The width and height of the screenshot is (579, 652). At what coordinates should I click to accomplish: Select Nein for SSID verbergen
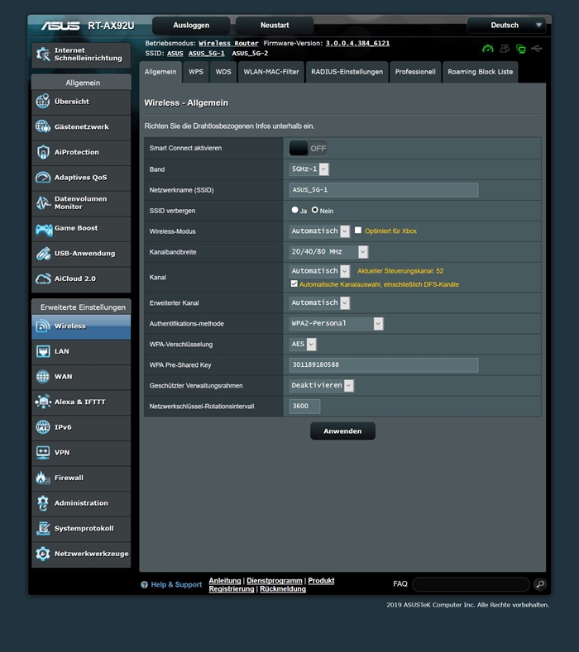[x=314, y=210]
